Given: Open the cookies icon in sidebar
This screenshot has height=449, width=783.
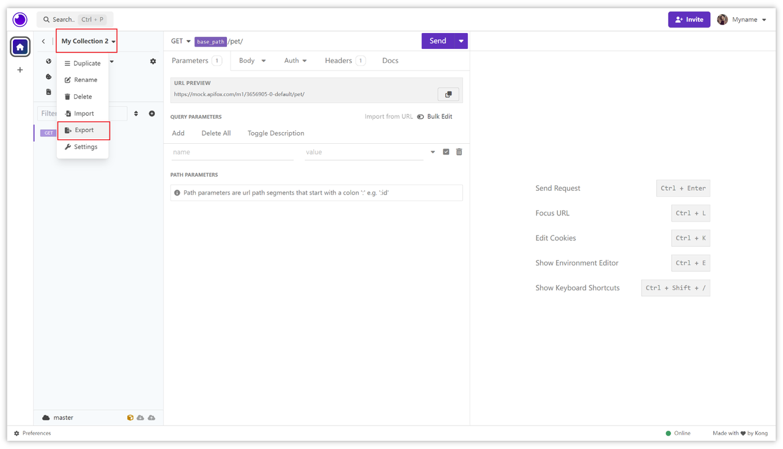Looking at the screenshot, I should pyautogui.click(x=49, y=76).
